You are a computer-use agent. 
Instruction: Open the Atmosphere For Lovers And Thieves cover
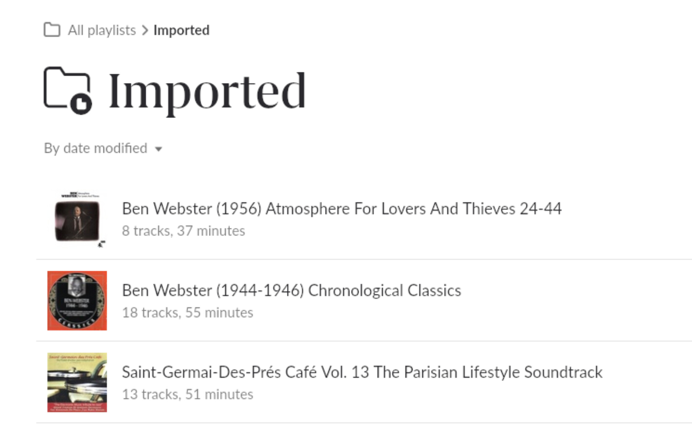coord(77,220)
